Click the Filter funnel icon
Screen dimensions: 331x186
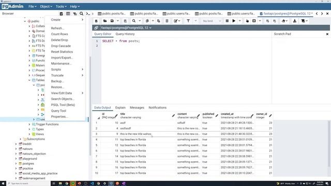click(x=188, y=21)
